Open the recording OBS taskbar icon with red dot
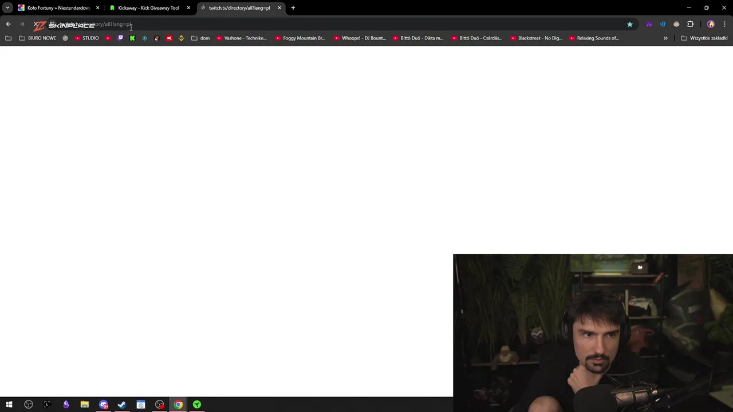The image size is (733, 412). pyautogui.click(x=160, y=405)
